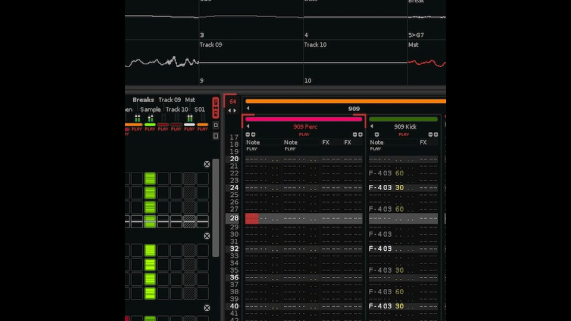Click the right arrow under pattern length 64
Viewport: 571px width, 321px height.
(235, 111)
